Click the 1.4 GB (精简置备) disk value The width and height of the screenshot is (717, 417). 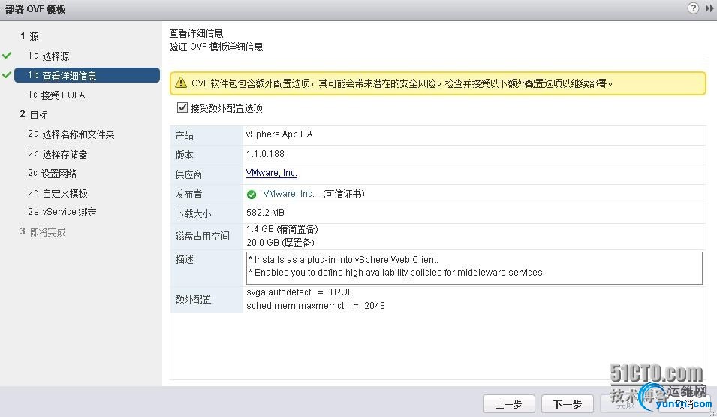[282, 229]
